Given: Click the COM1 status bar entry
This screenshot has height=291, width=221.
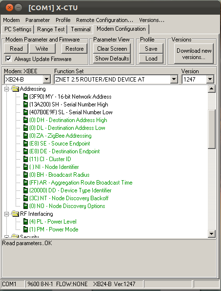Looking at the screenshot, I should [x=13, y=284].
